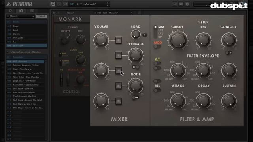Click the Octave tuning knob
The height and width of the screenshot is (142, 253).
pos(64,39)
